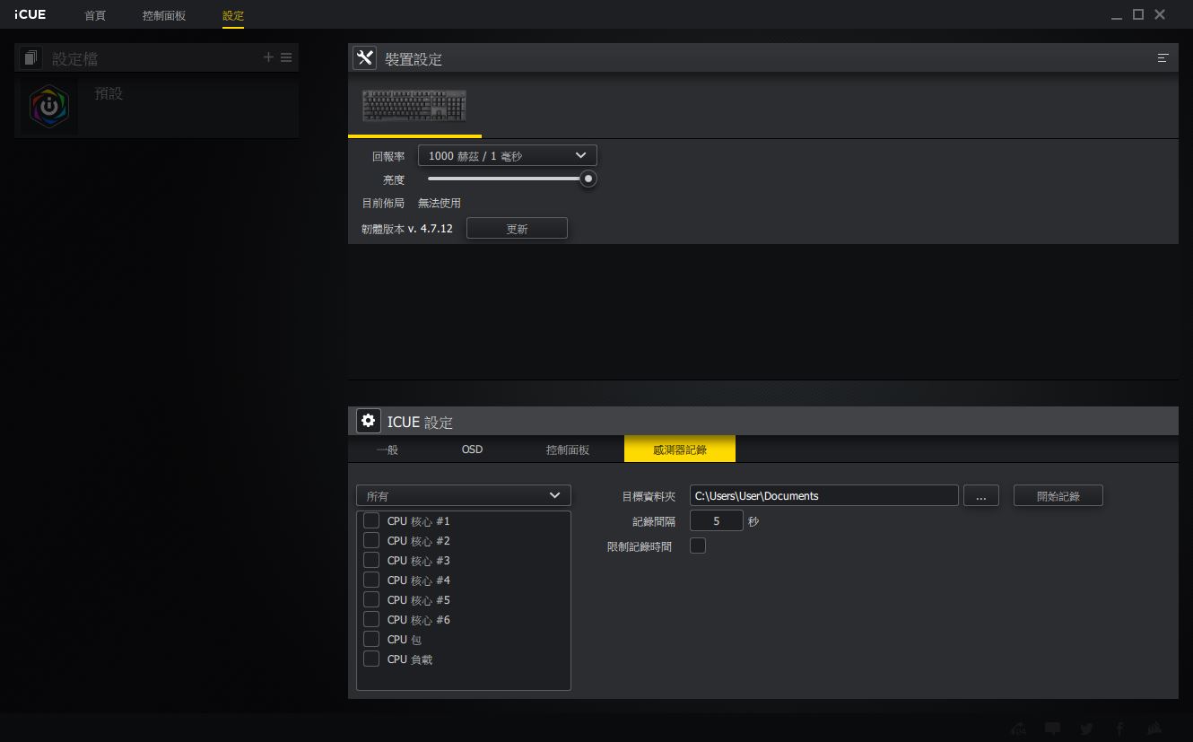Select the 預設 profile name

click(x=109, y=93)
